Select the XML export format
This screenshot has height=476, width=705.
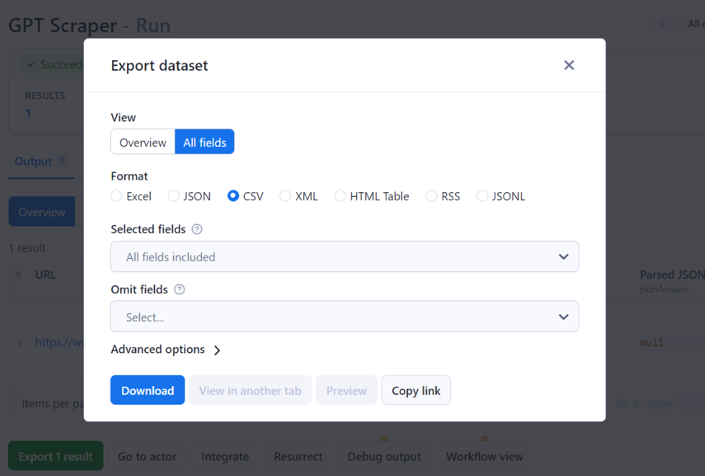(284, 196)
